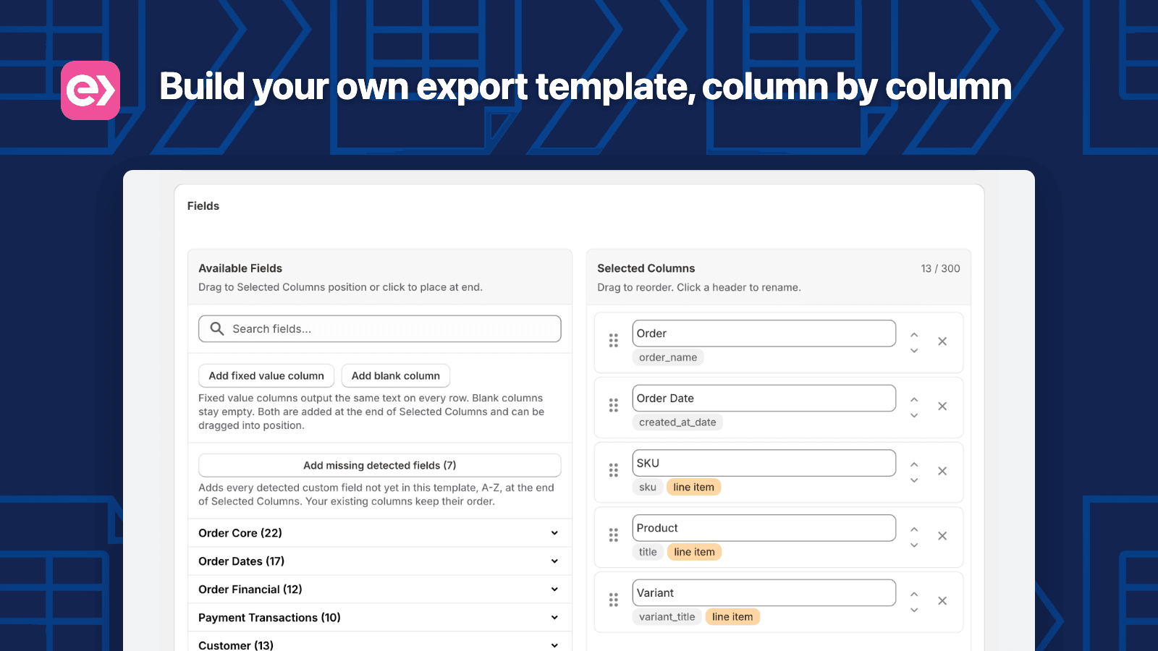Move the SKU column up
Viewport: 1158px width, 651px height.
coord(914,464)
